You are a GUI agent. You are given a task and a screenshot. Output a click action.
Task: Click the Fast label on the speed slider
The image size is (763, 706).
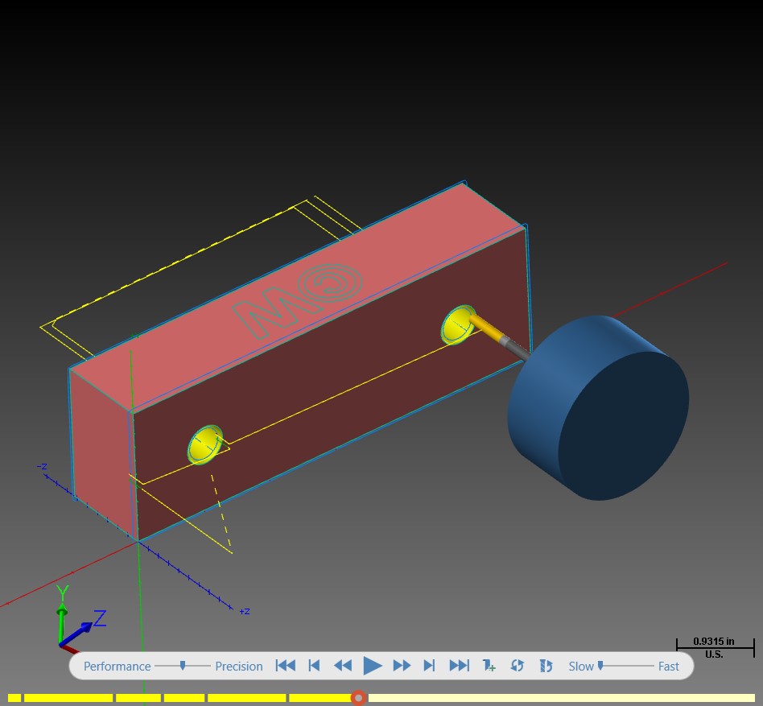pyautogui.click(x=669, y=666)
